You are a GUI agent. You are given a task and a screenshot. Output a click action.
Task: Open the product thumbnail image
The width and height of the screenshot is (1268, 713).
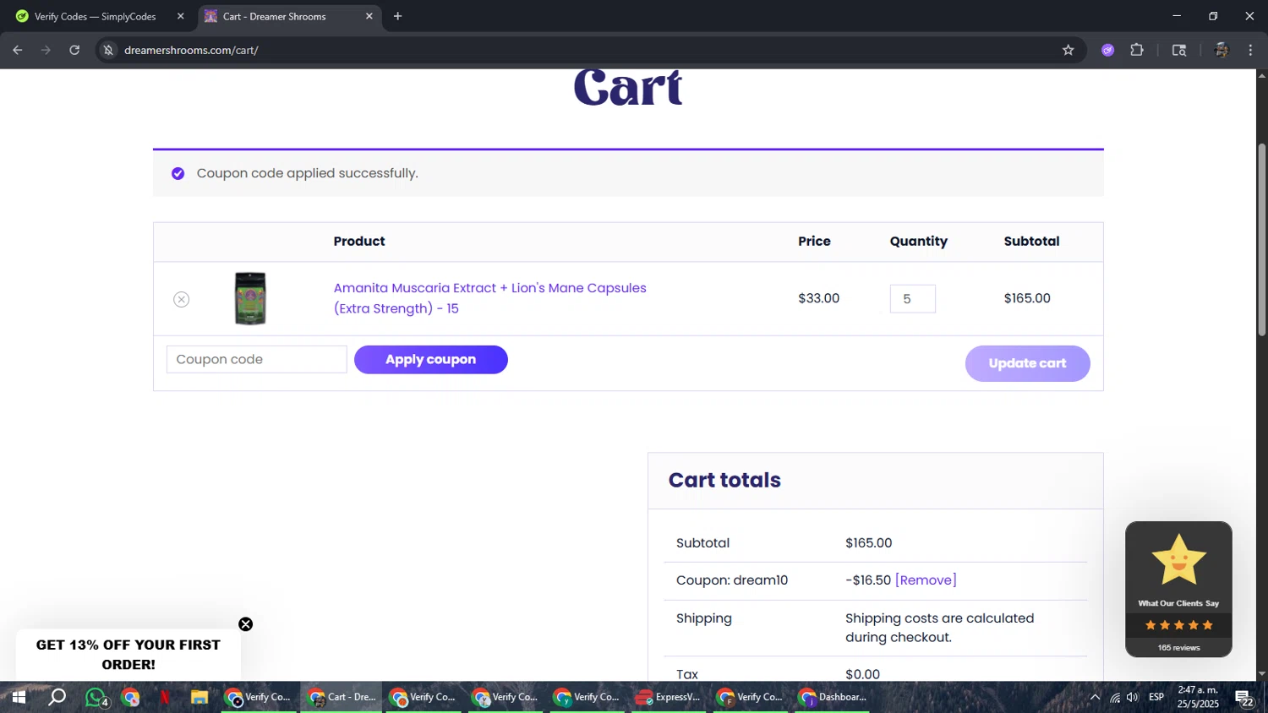pos(250,298)
